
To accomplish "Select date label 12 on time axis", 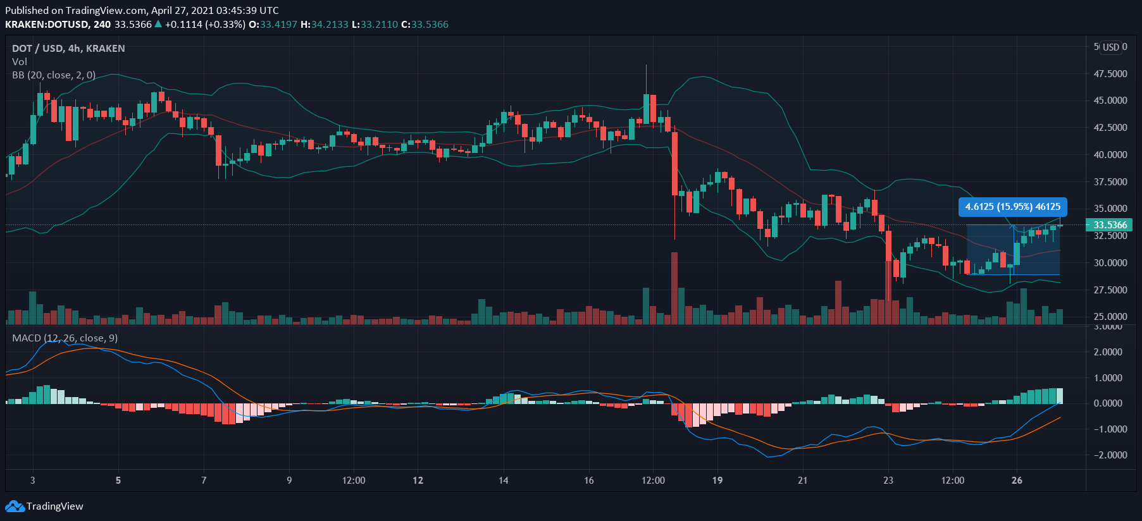I will (x=418, y=480).
